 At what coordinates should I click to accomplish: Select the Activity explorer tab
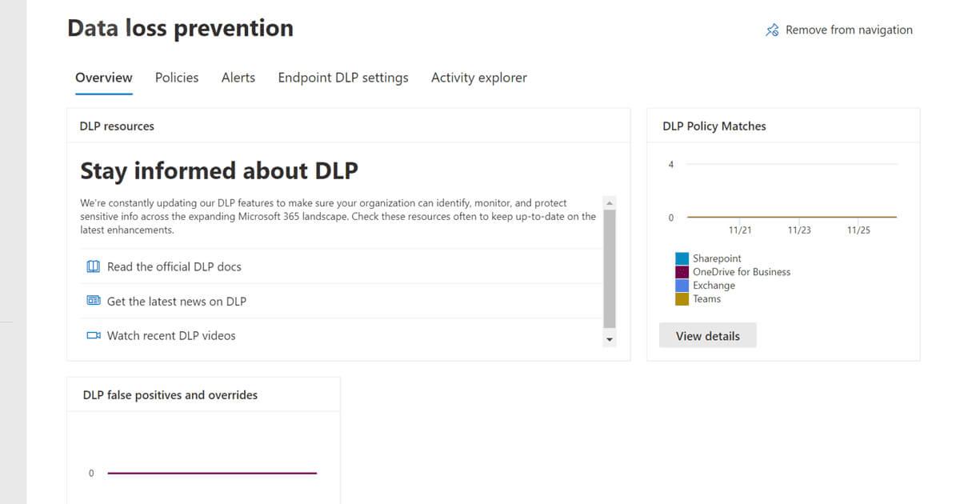tap(479, 78)
